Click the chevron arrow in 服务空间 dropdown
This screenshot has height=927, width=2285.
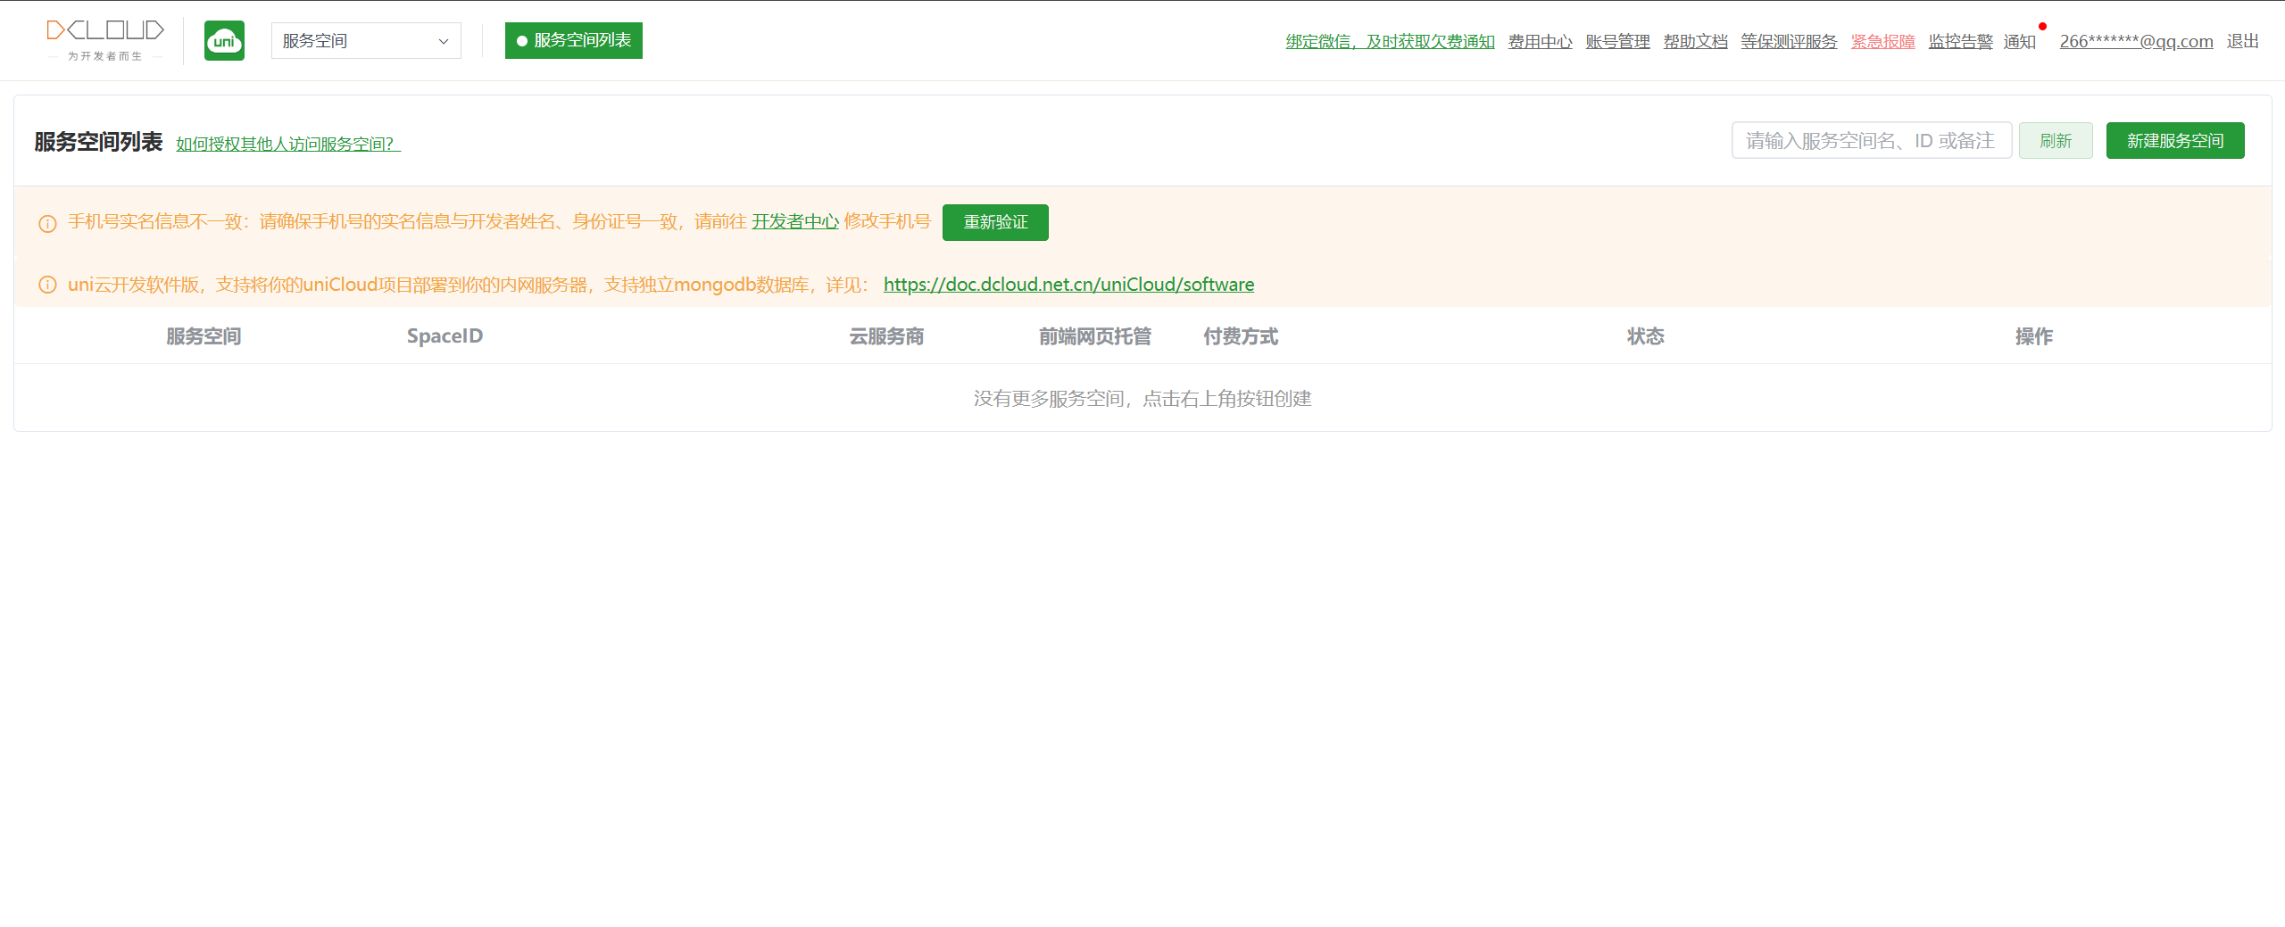[x=444, y=41]
